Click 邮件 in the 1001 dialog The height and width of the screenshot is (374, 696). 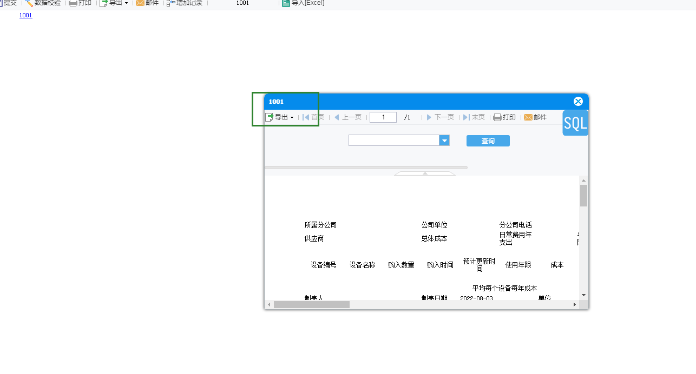[x=535, y=117]
